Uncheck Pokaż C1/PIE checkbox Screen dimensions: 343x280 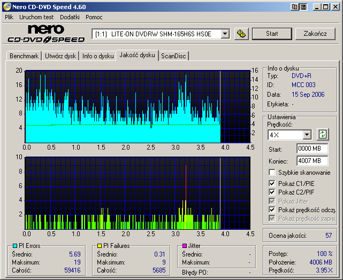[x=272, y=183]
